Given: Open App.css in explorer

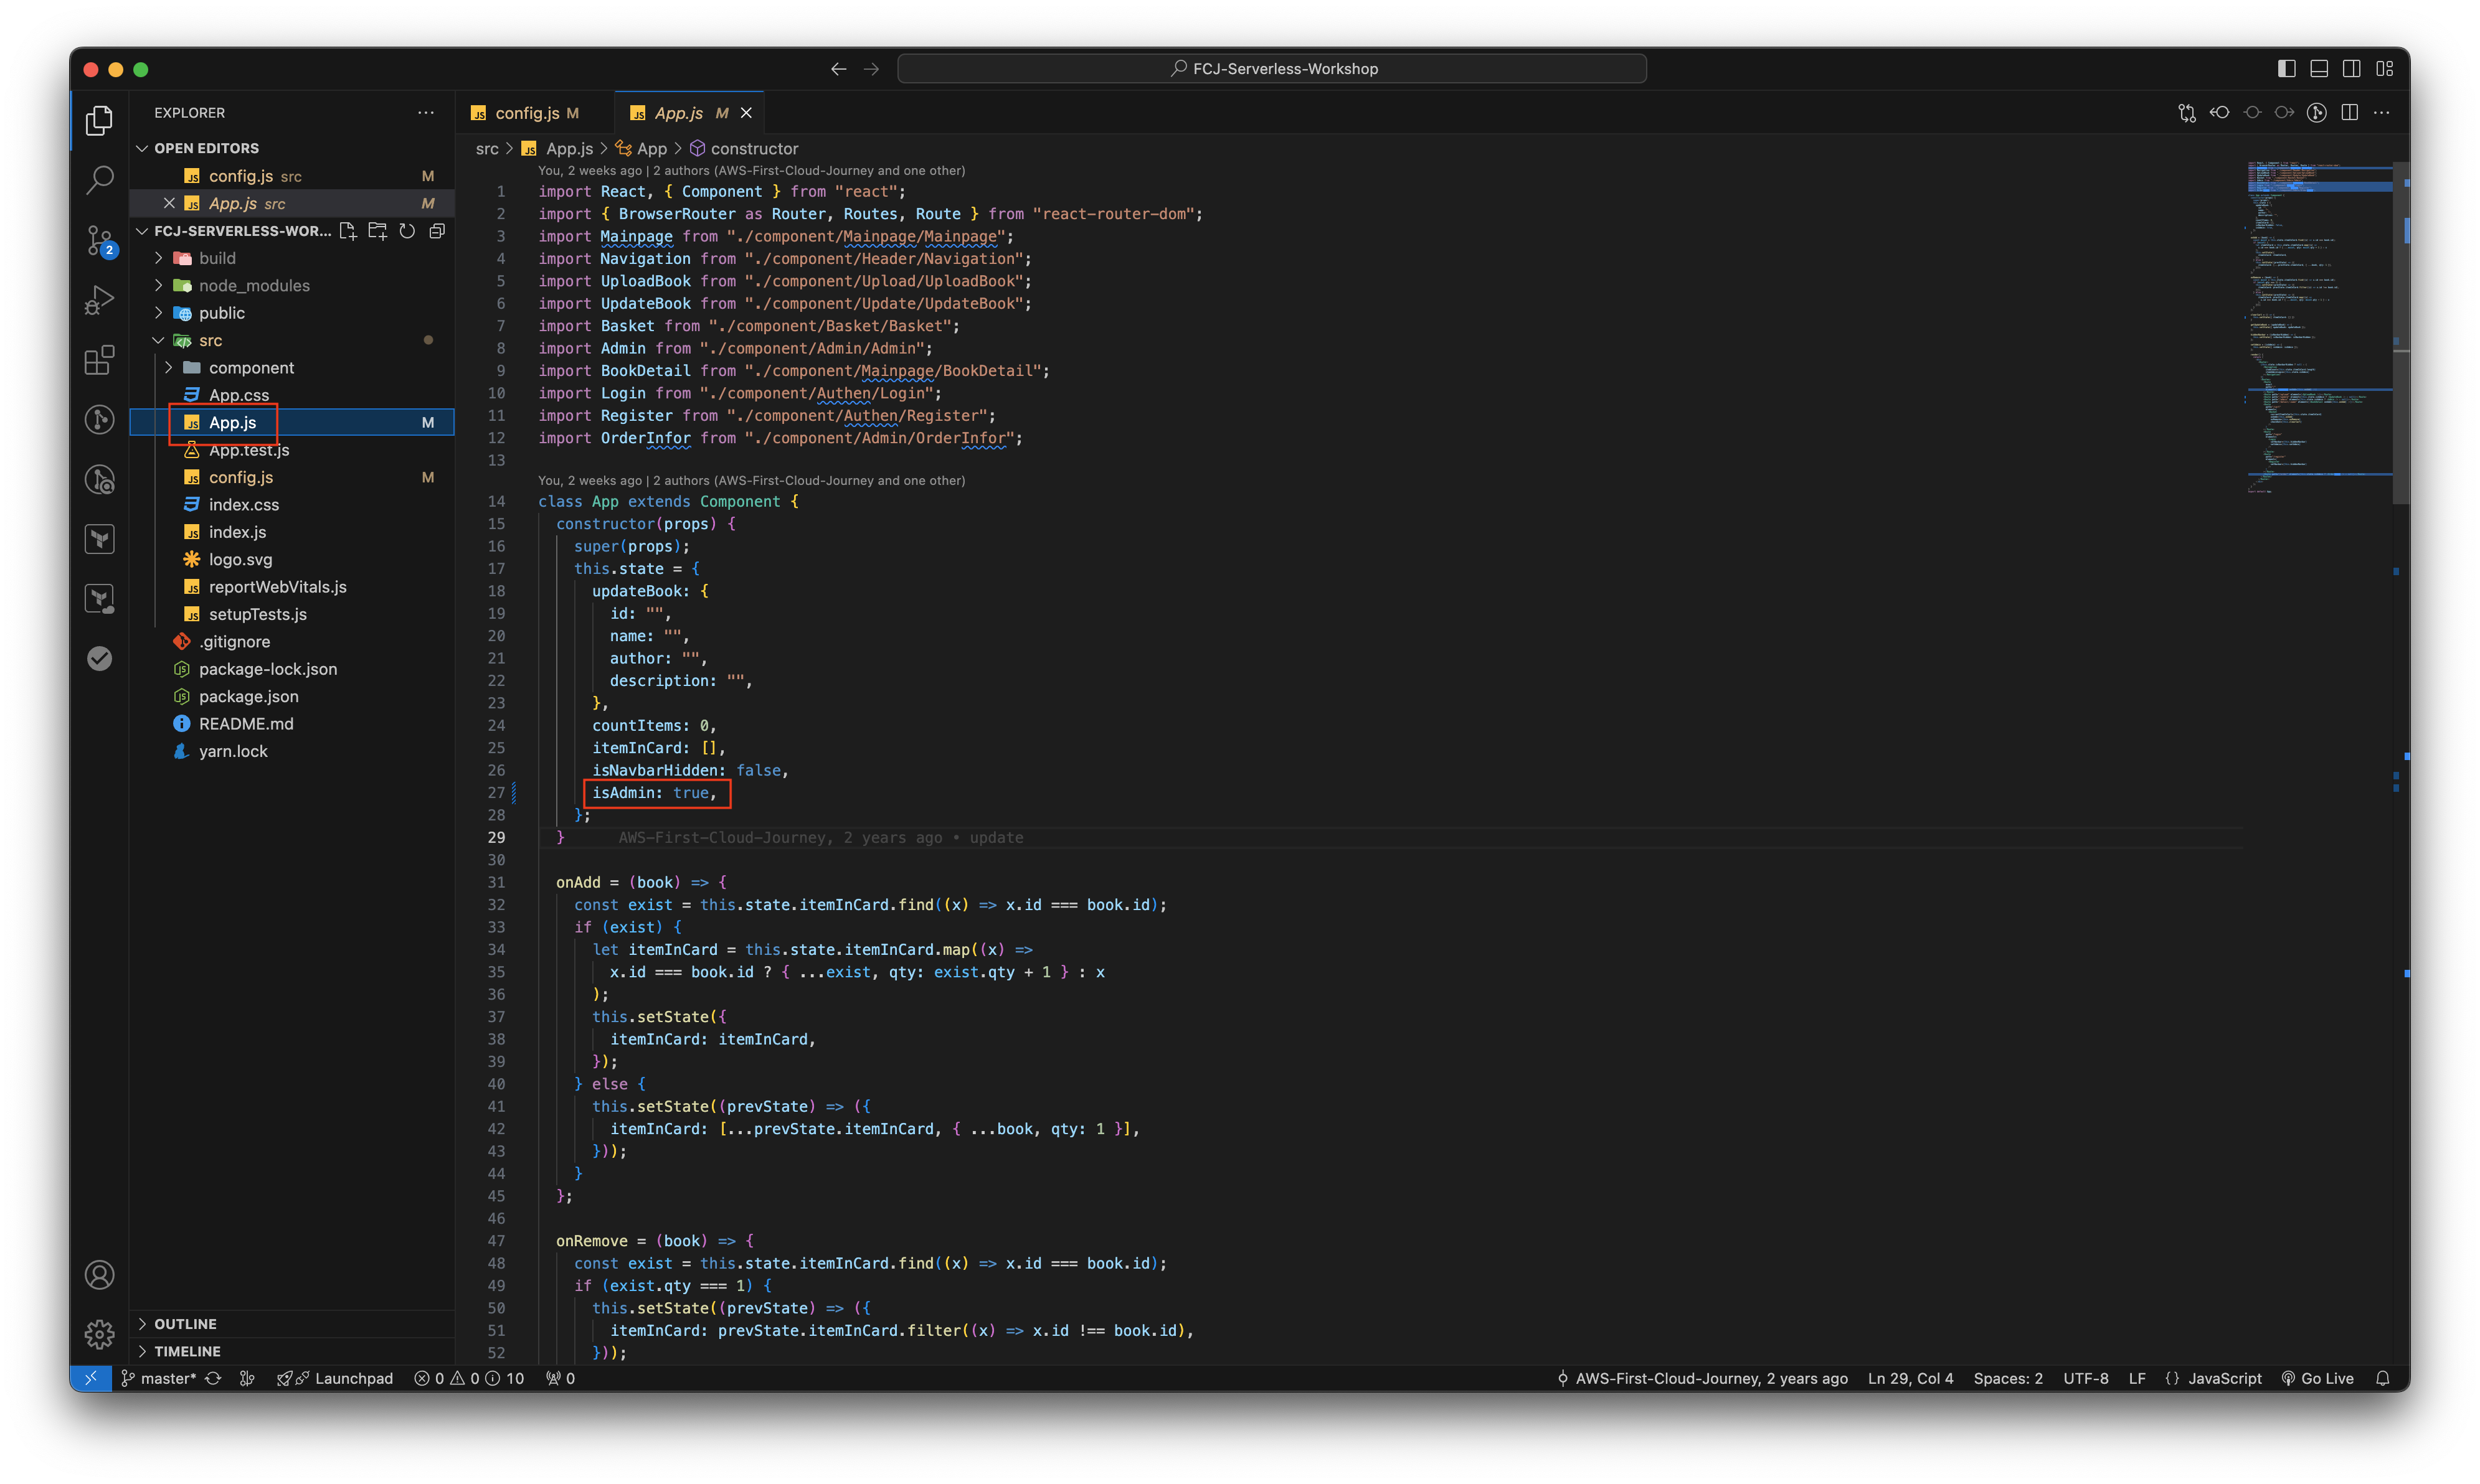Looking at the screenshot, I should click(292, 395).
